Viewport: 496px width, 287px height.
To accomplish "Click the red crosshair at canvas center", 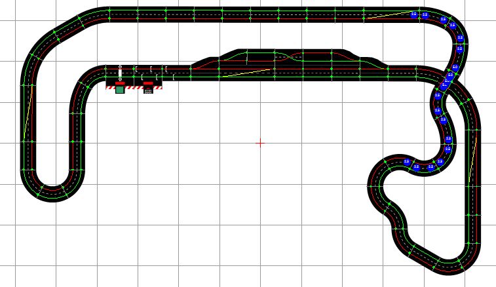I will [x=259, y=142].
